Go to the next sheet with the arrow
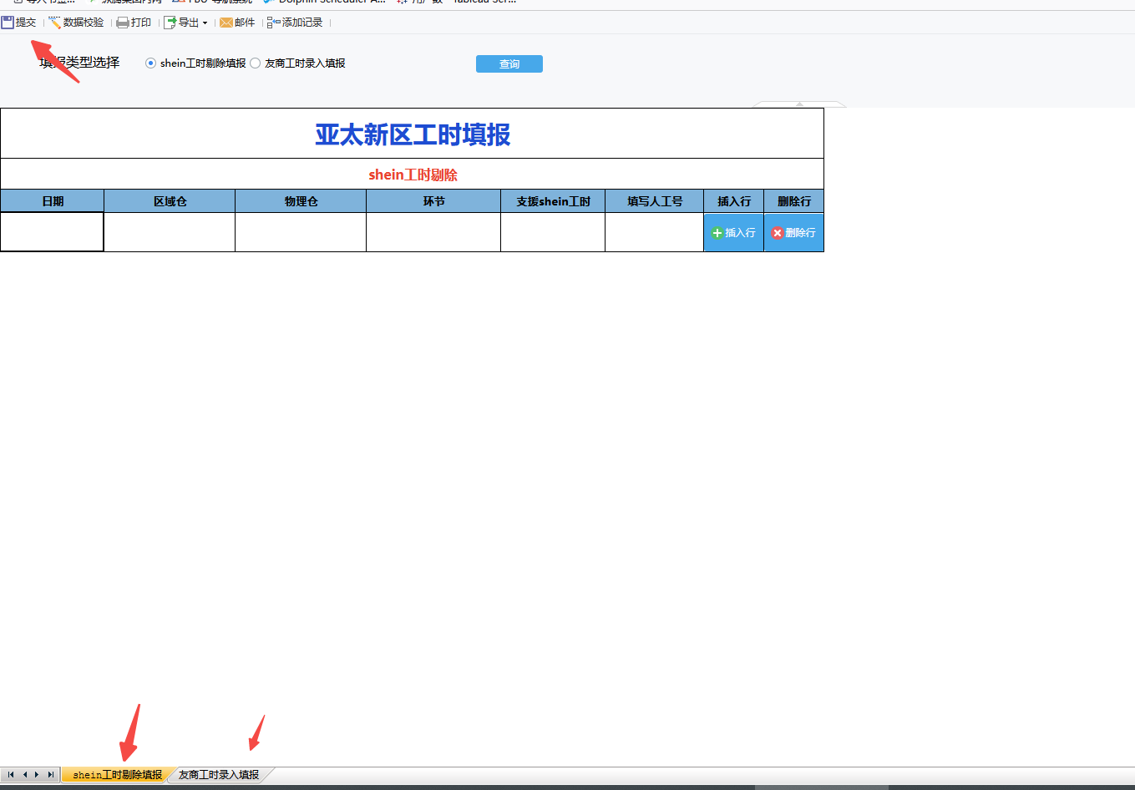 pyautogui.click(x=38, y=775)
